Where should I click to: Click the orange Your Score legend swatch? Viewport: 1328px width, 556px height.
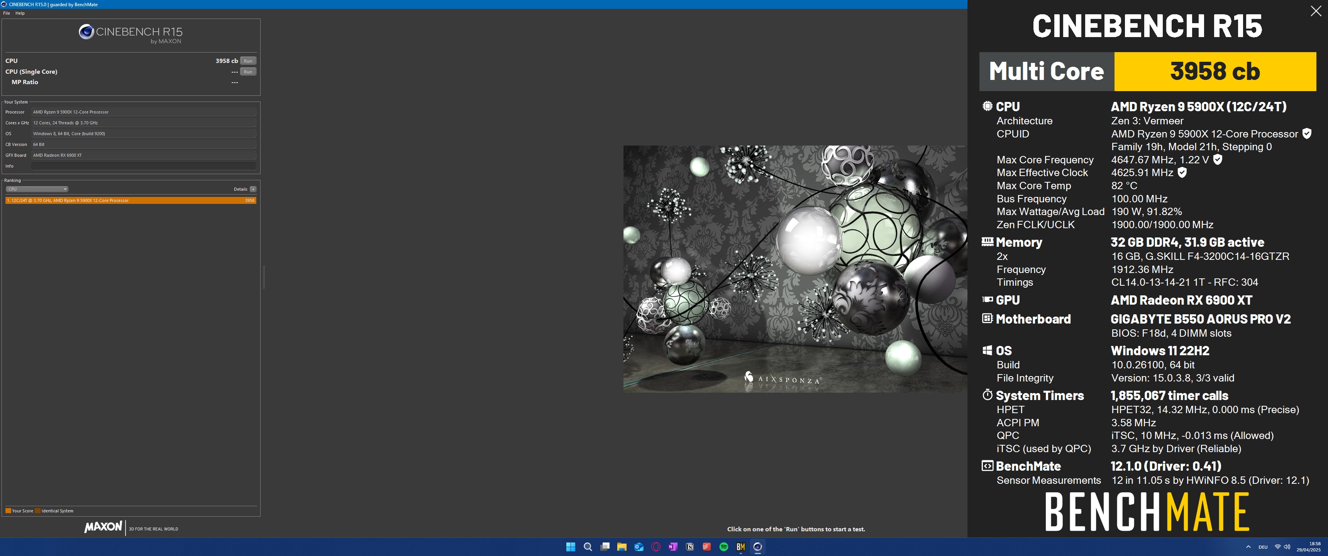8,510
